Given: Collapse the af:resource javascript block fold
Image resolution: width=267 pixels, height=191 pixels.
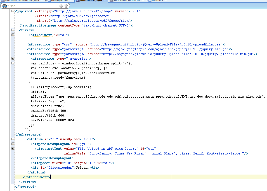Looking at the screenshot, I should coord(13,59).
